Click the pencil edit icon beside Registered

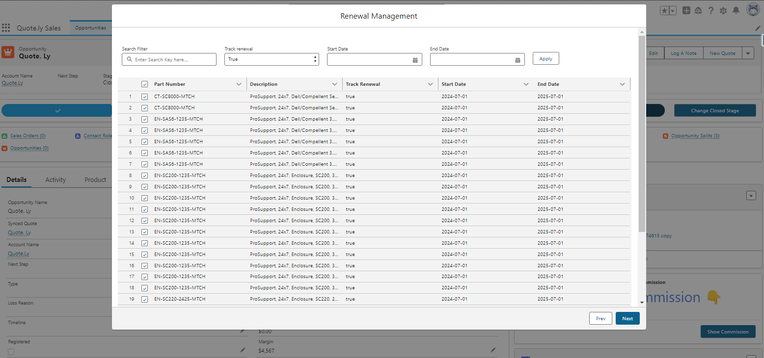[x=243, y=350]
